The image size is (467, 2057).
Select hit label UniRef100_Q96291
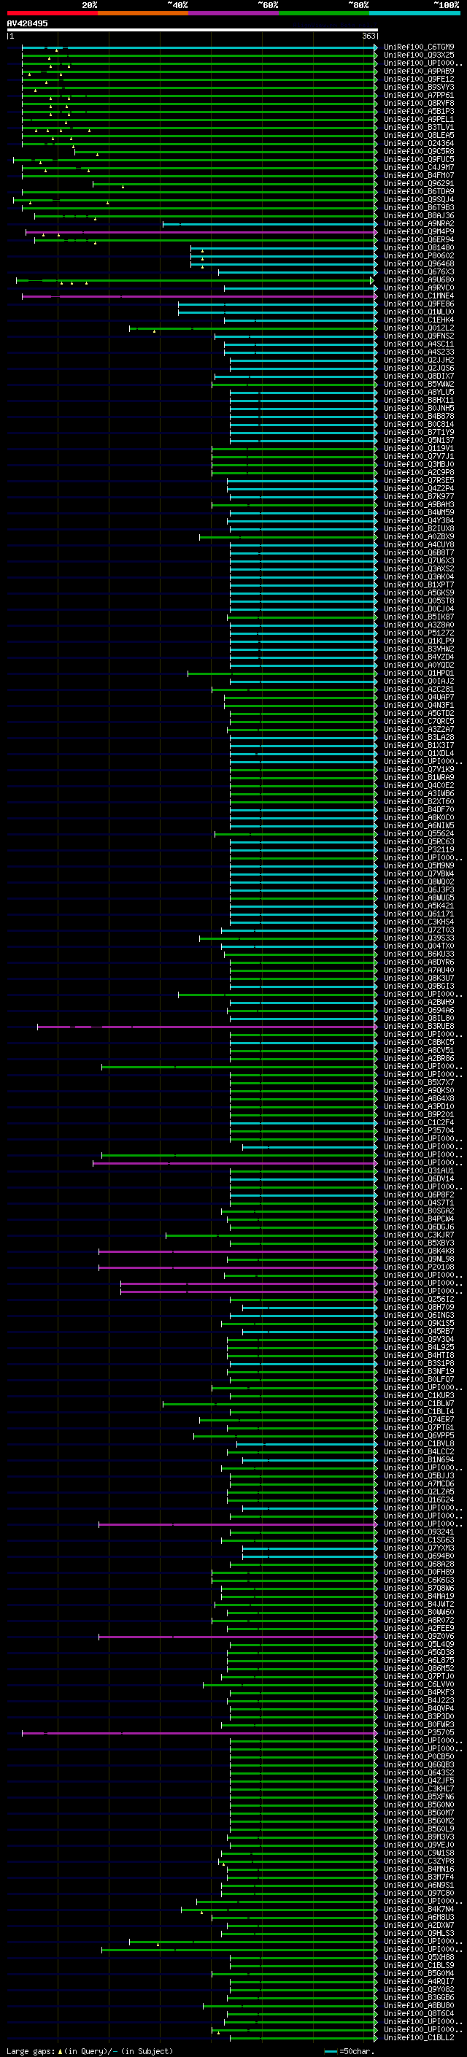click(x=418, y=184)
